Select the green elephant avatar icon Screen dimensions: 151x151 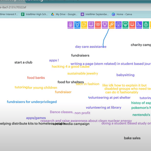[125, 25]
